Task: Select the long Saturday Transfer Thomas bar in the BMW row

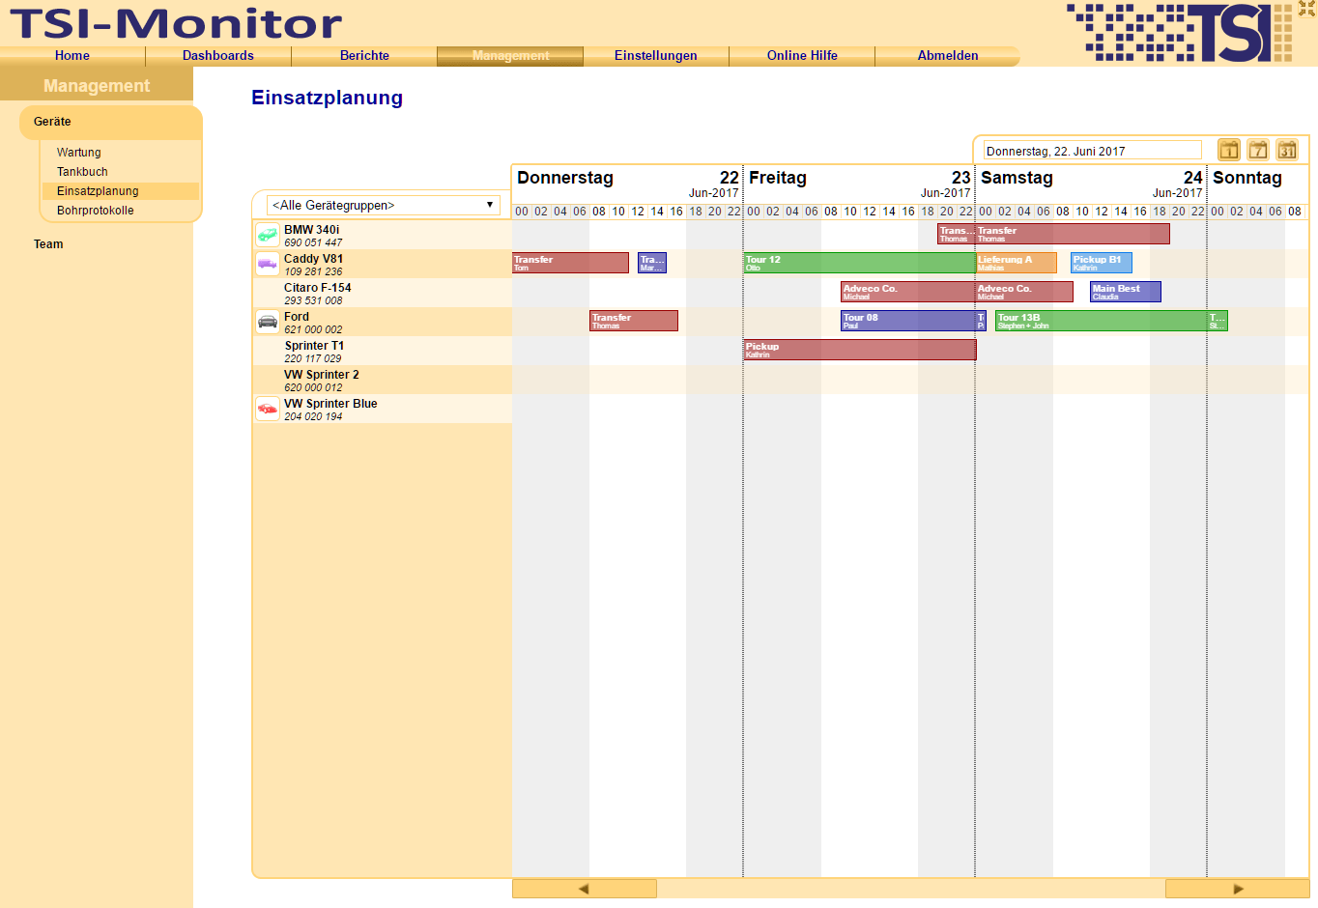Action: (x=1073, y=234)
